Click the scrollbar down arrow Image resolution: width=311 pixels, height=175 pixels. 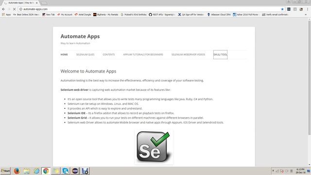point(309,165)
